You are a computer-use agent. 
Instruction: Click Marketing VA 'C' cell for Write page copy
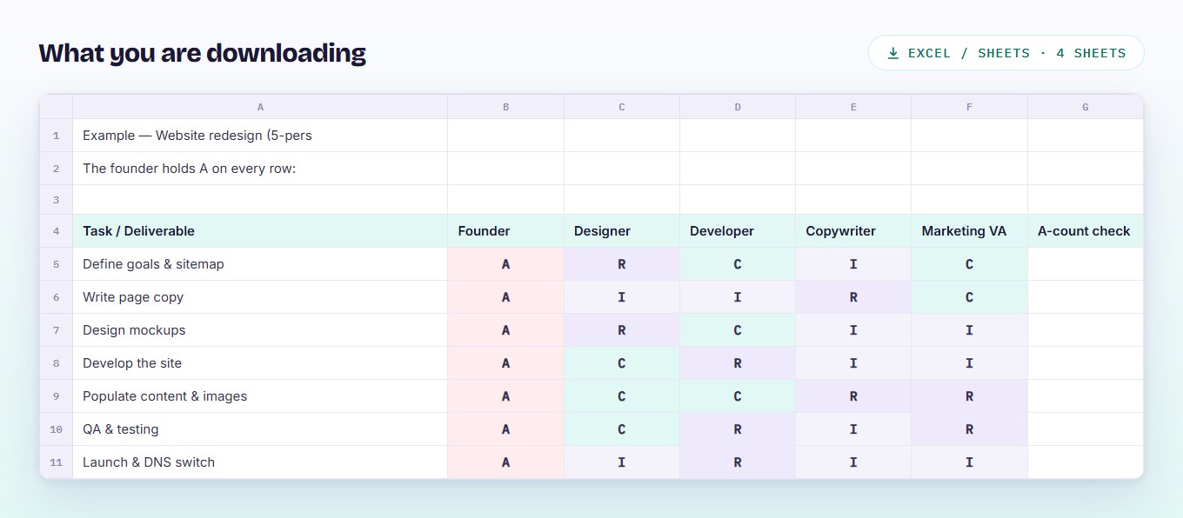coord(970,297)
